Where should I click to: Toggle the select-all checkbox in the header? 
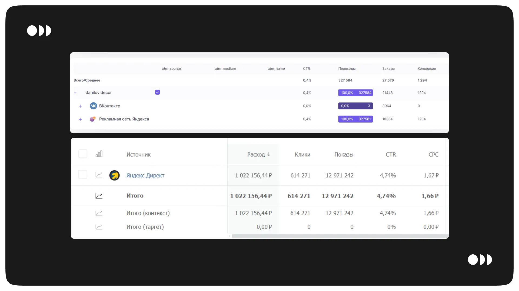click(x=83, y=154)
